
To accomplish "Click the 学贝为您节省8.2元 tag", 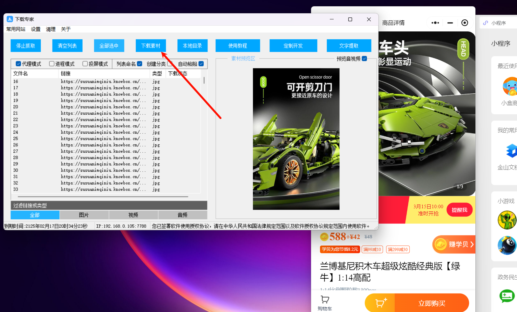I will tap(340, 249).
